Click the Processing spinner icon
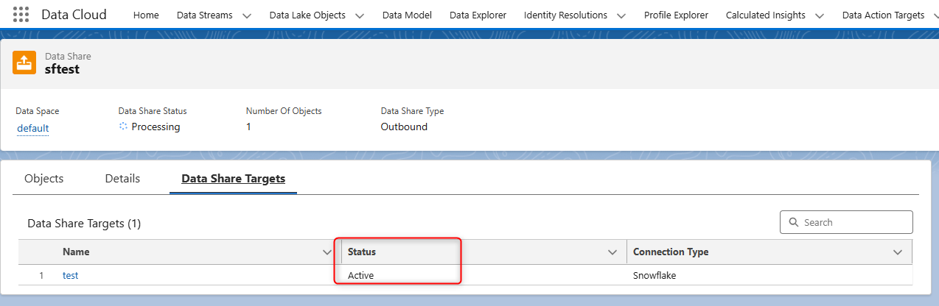Screen dimensions: 939x306 [123, 127]
